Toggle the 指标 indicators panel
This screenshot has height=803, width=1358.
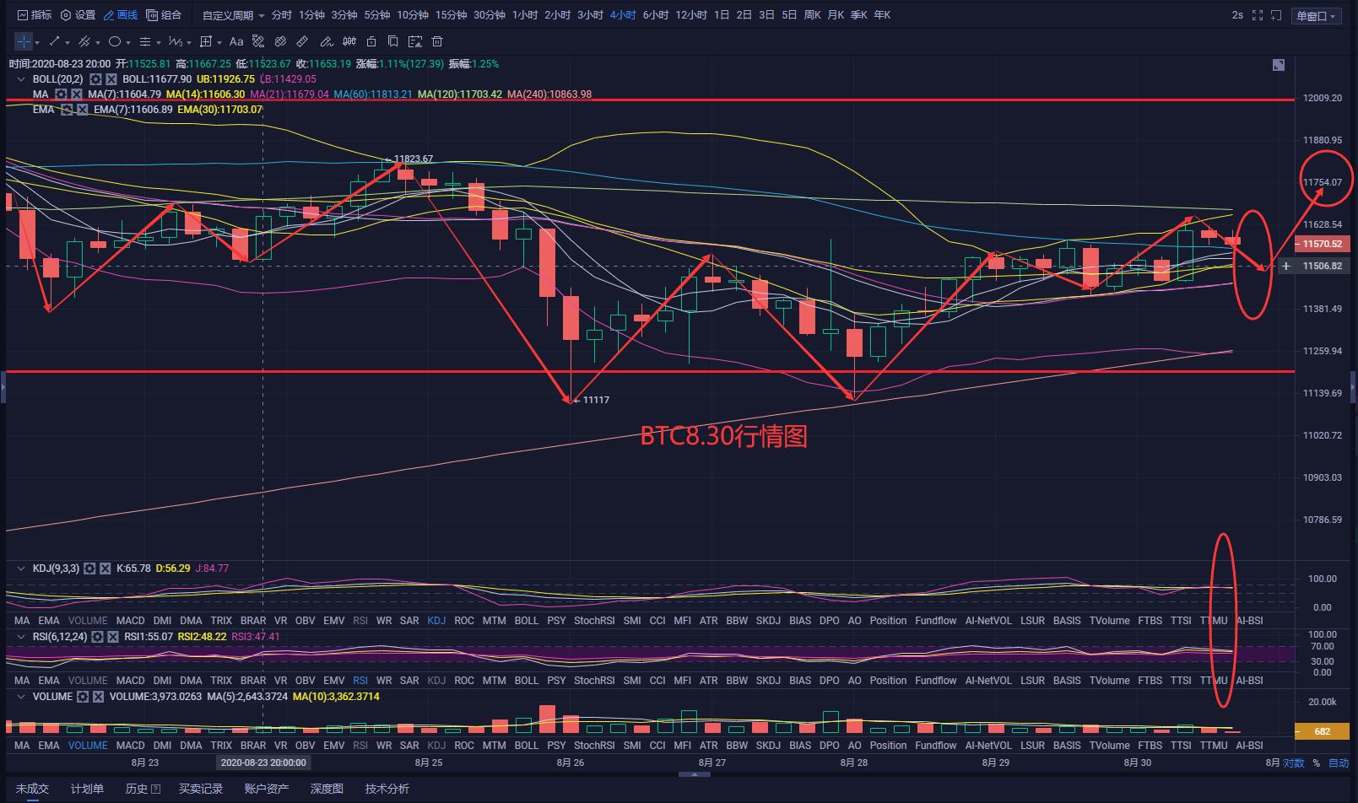[34, 15]
